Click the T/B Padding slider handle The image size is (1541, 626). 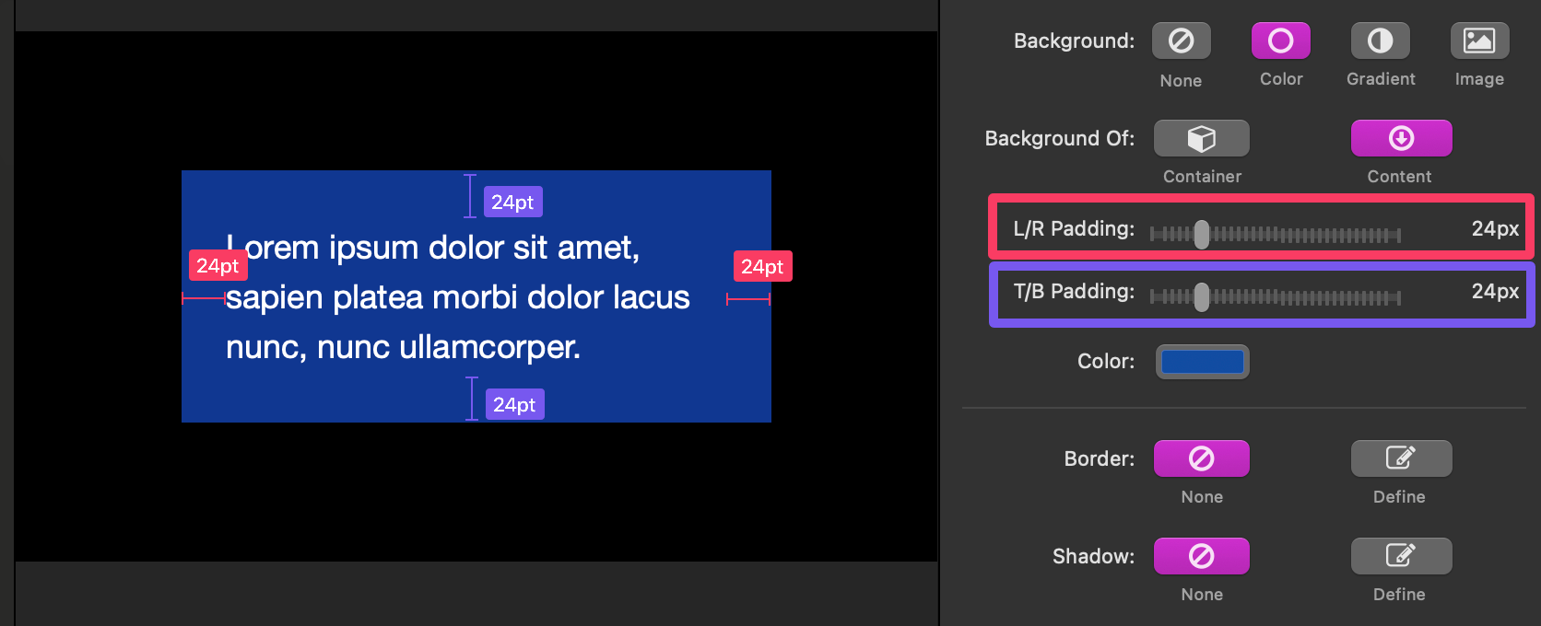point(1202,297)
